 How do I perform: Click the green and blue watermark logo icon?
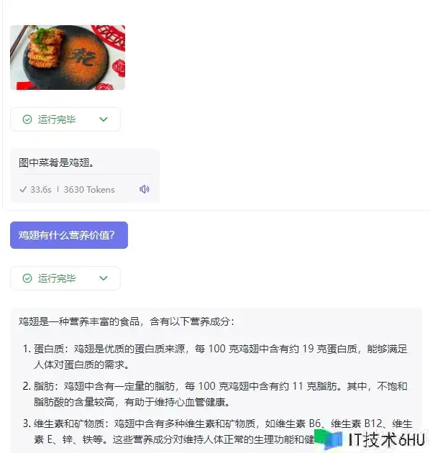pos(329,439)
